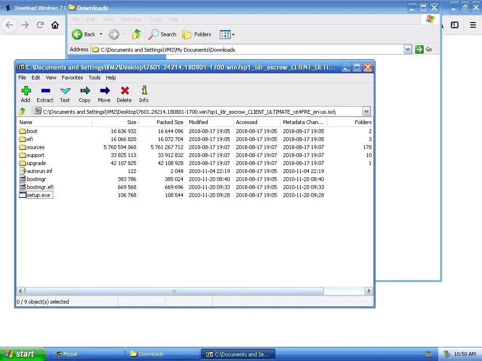Click the 7-Zip taskbar button
The width and height of the screenshot is (482, 361).
(238, 354)
